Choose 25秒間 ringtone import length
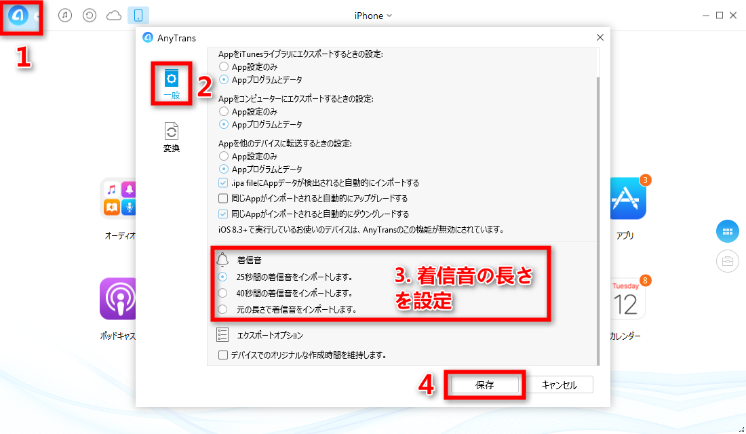746x434 pixels. 222,277
